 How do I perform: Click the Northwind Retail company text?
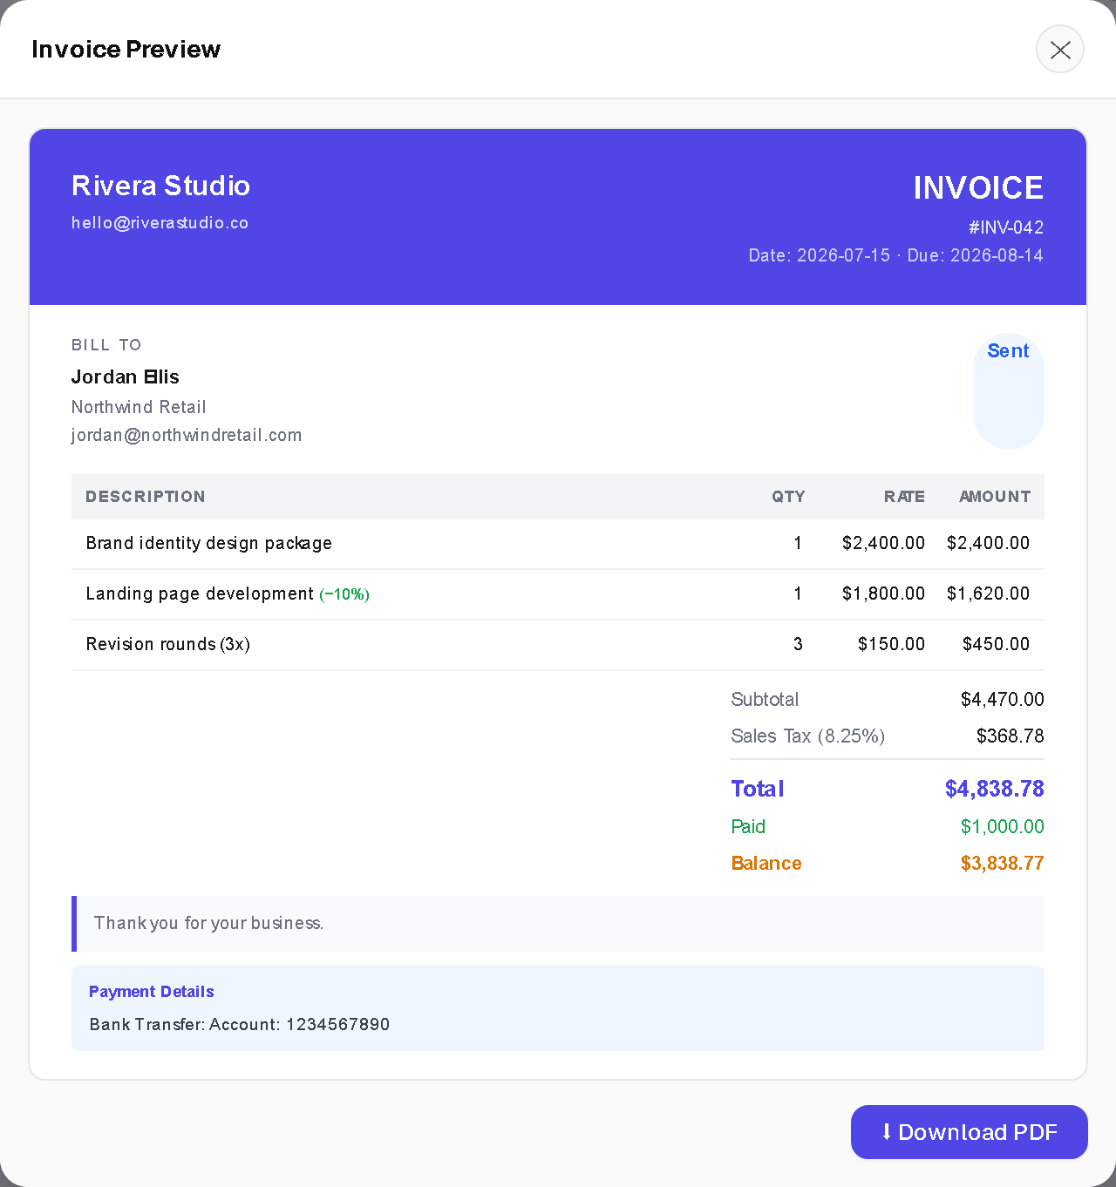coord(139,407)
